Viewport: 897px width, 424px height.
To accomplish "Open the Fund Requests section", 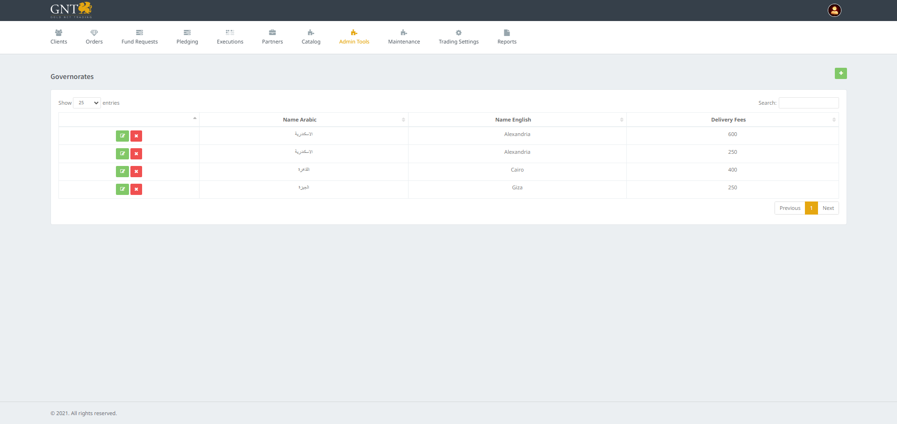I will click(139, 37).
